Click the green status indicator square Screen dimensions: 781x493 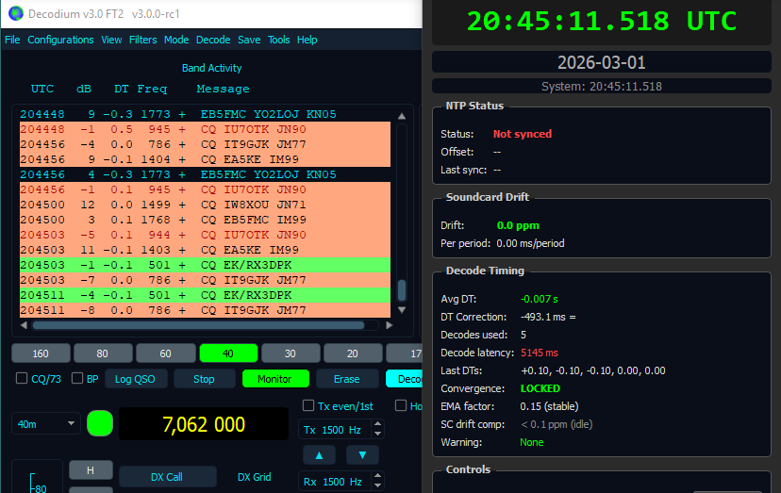(99, 423)
